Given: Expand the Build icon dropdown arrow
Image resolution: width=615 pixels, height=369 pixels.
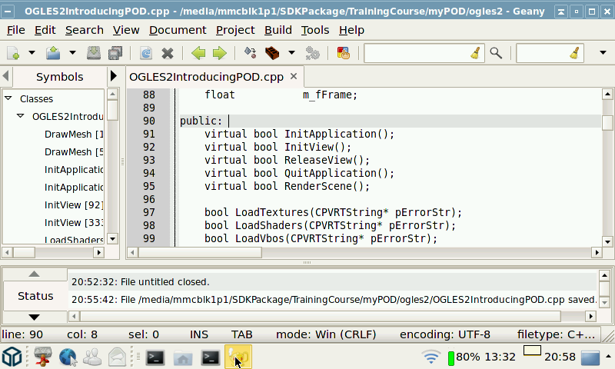Looking at the screenshot, I should pyautogui.click(x=291, y=53).
